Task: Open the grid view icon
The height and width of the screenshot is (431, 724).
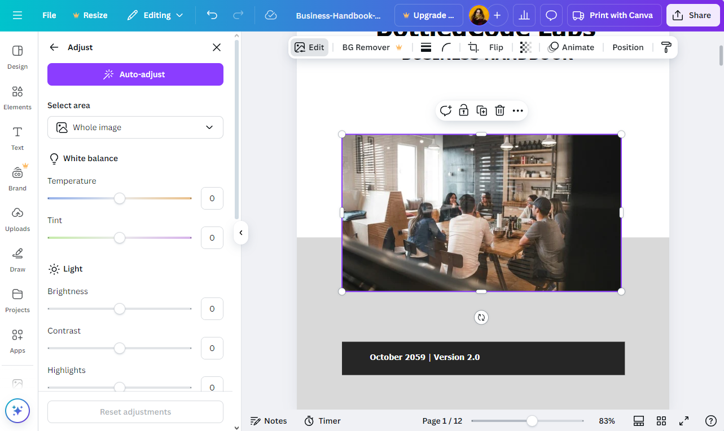Action: [x=661, y=421]
